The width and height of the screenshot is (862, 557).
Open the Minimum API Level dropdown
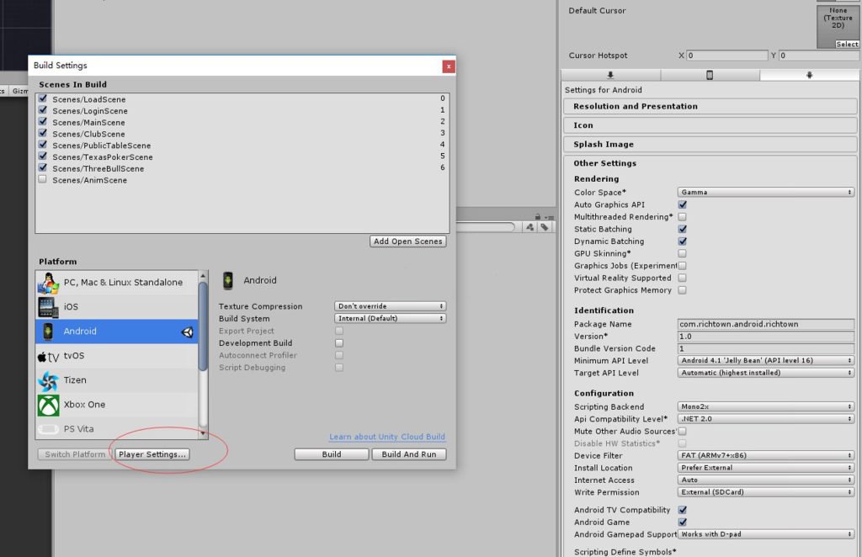pyautogui.click(x=766, y=361)
